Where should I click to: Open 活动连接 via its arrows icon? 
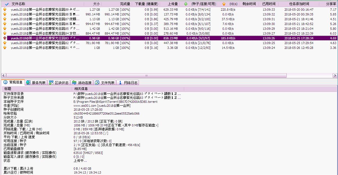74,83
